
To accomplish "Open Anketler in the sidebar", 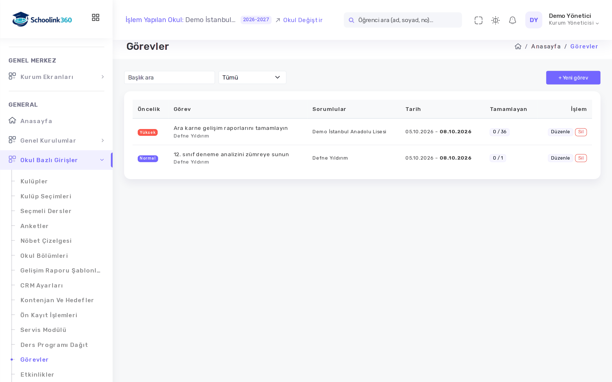I will 34,226.
